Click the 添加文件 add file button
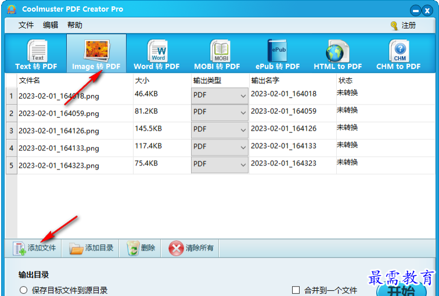The image size is (439, 296). [34, 248]
